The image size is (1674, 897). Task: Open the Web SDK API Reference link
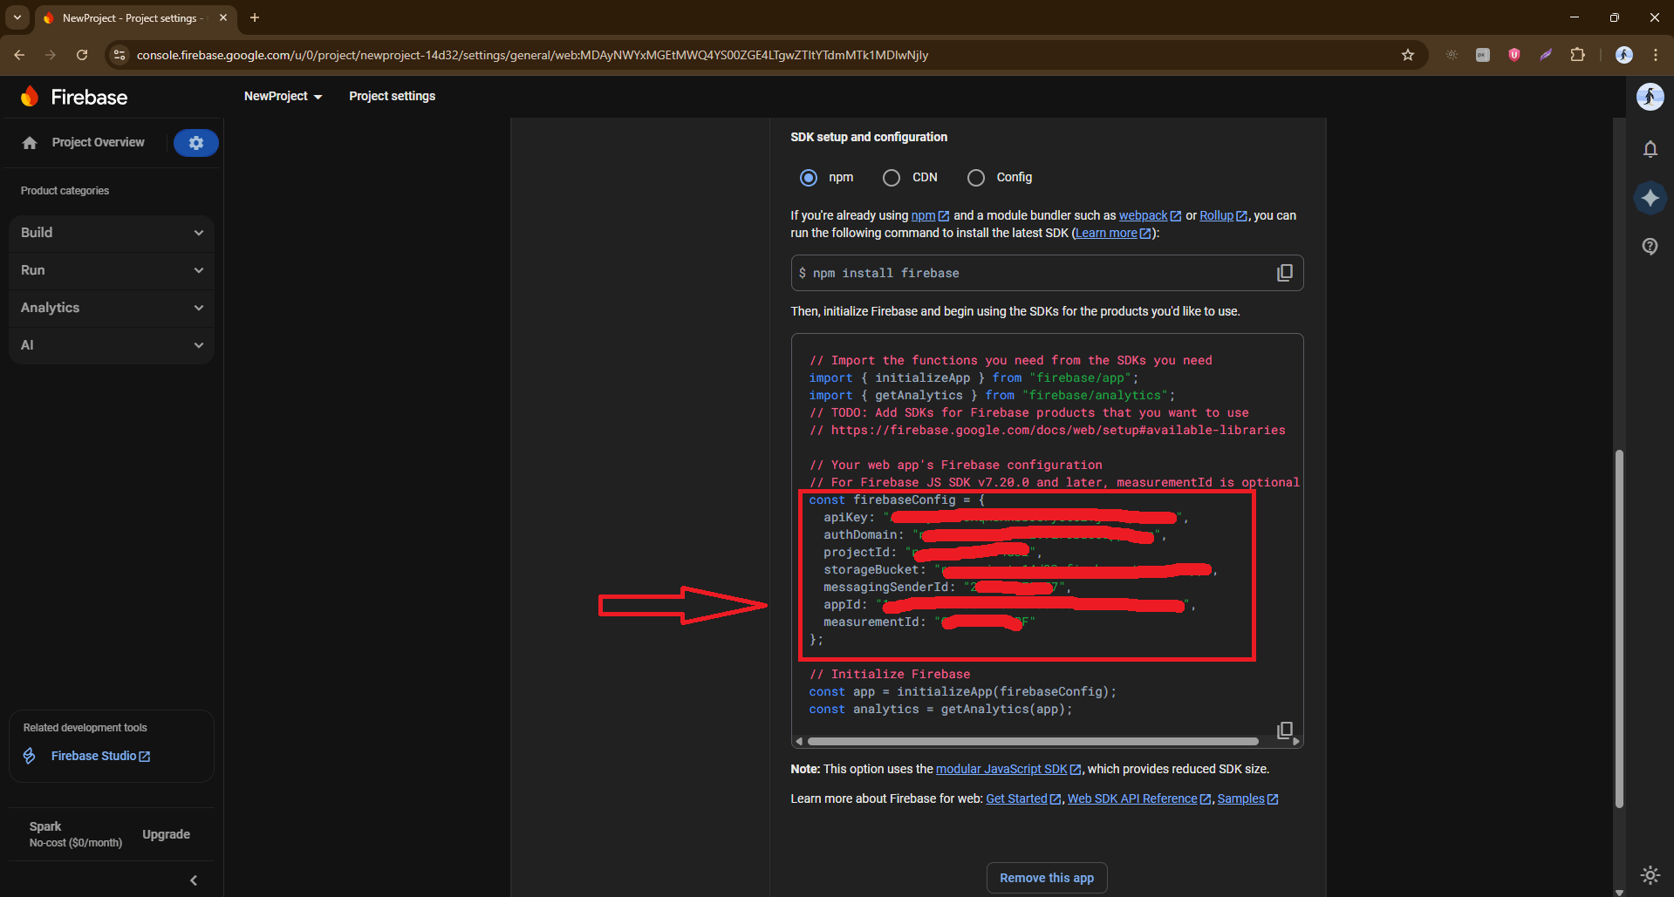1139,798
